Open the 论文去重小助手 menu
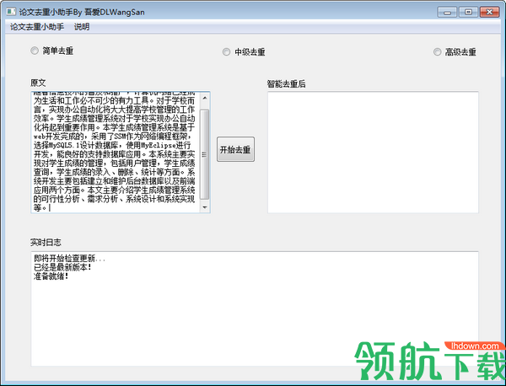Screen dimensions: 506x386 click(37, 27)
